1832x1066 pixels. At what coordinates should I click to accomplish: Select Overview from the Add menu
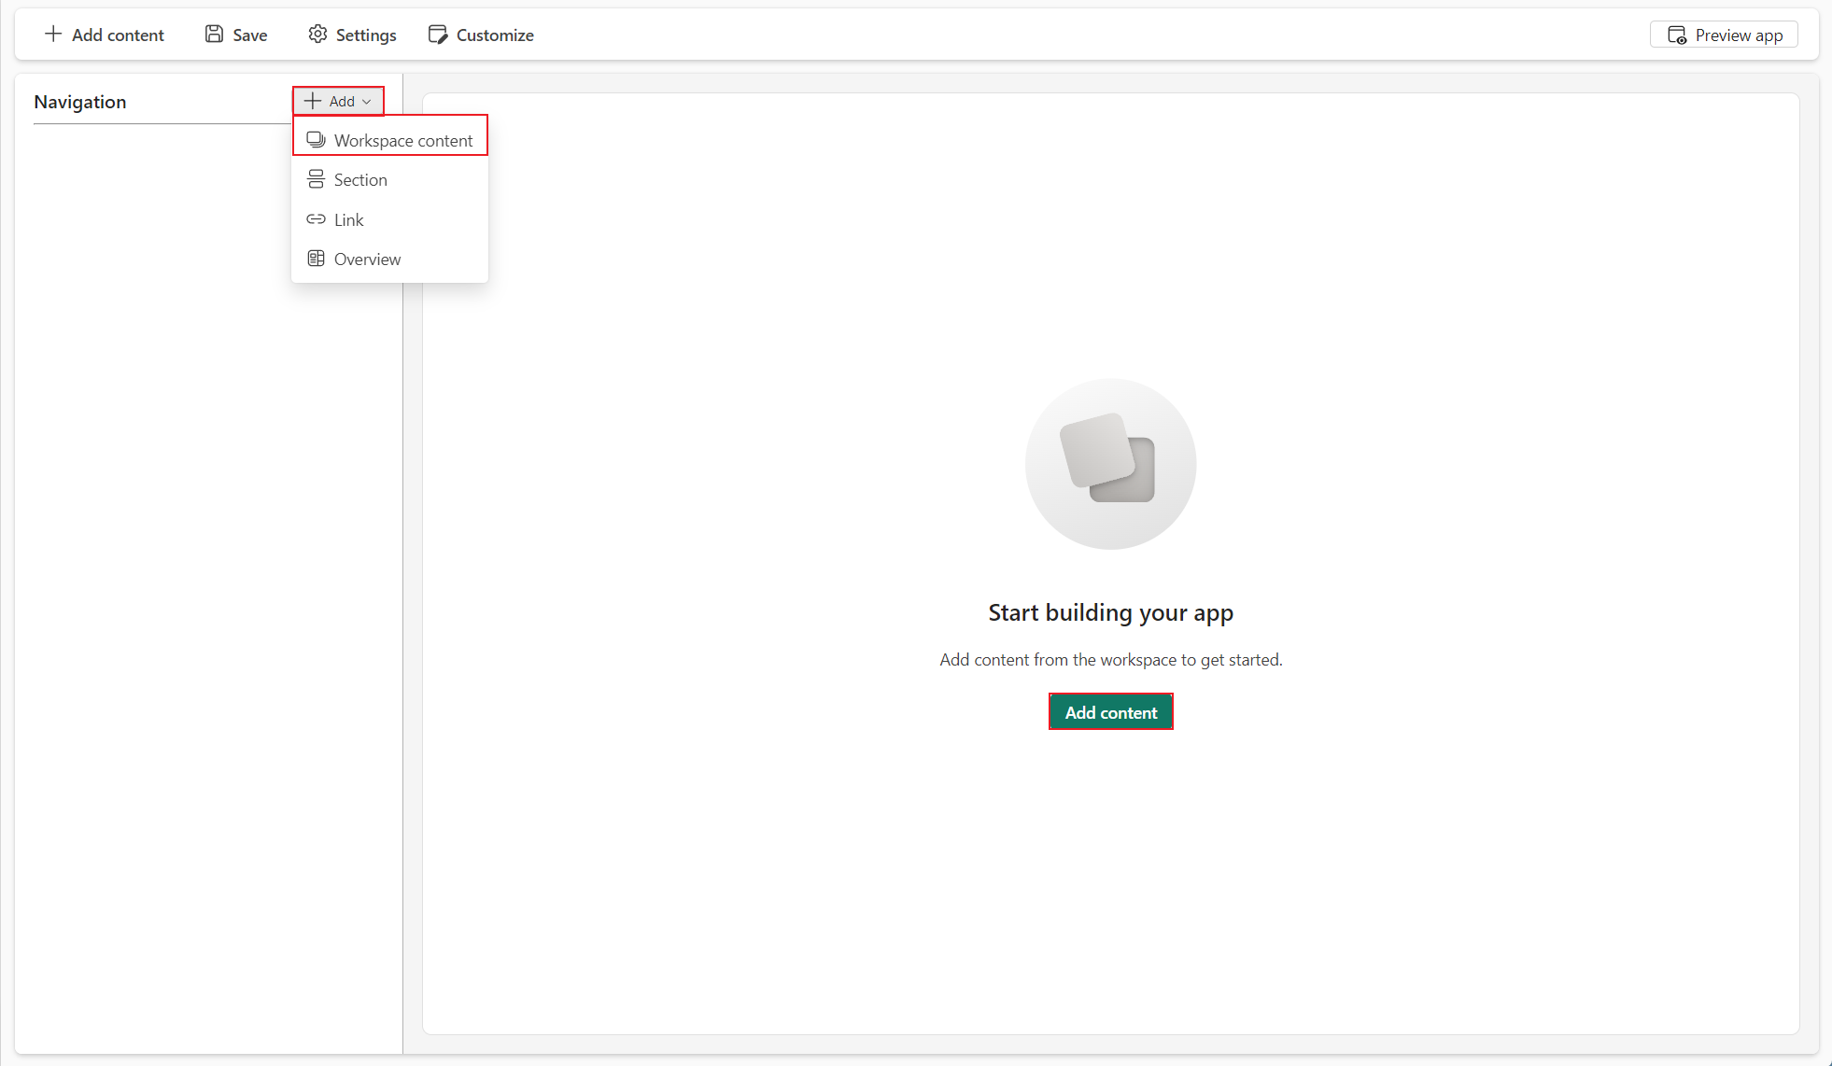tap(367, 259)
